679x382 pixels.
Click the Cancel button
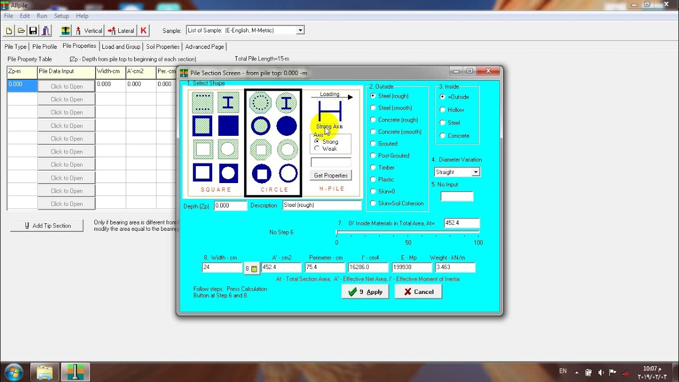419,292
